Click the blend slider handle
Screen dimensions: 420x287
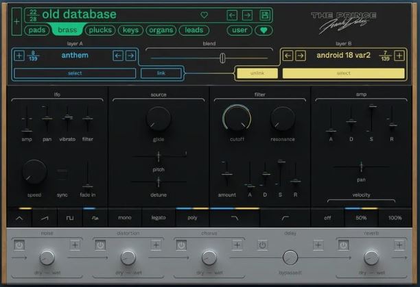222,58
